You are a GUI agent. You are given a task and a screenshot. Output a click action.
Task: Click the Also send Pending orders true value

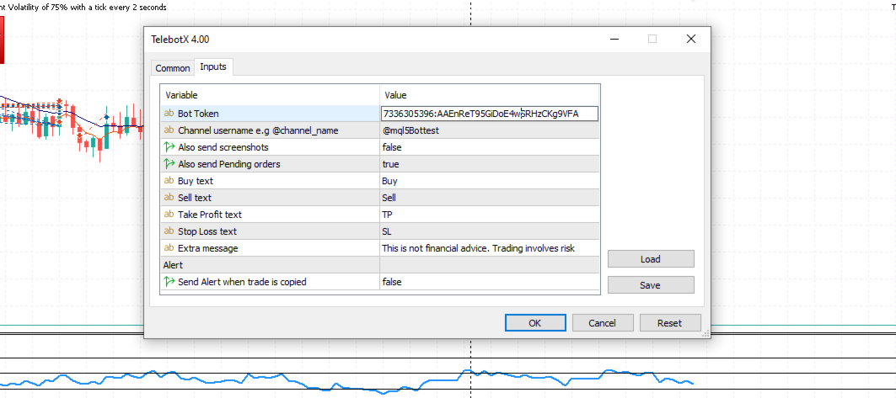coord(490,164)
